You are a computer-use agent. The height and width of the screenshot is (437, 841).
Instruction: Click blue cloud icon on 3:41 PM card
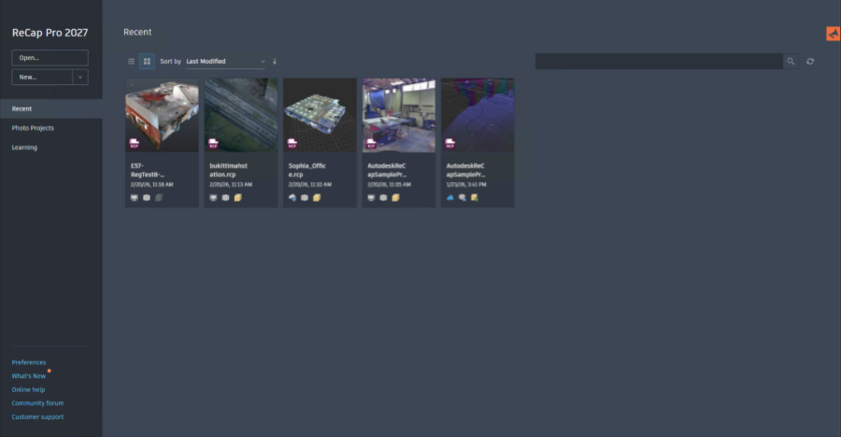coord(449,198)
